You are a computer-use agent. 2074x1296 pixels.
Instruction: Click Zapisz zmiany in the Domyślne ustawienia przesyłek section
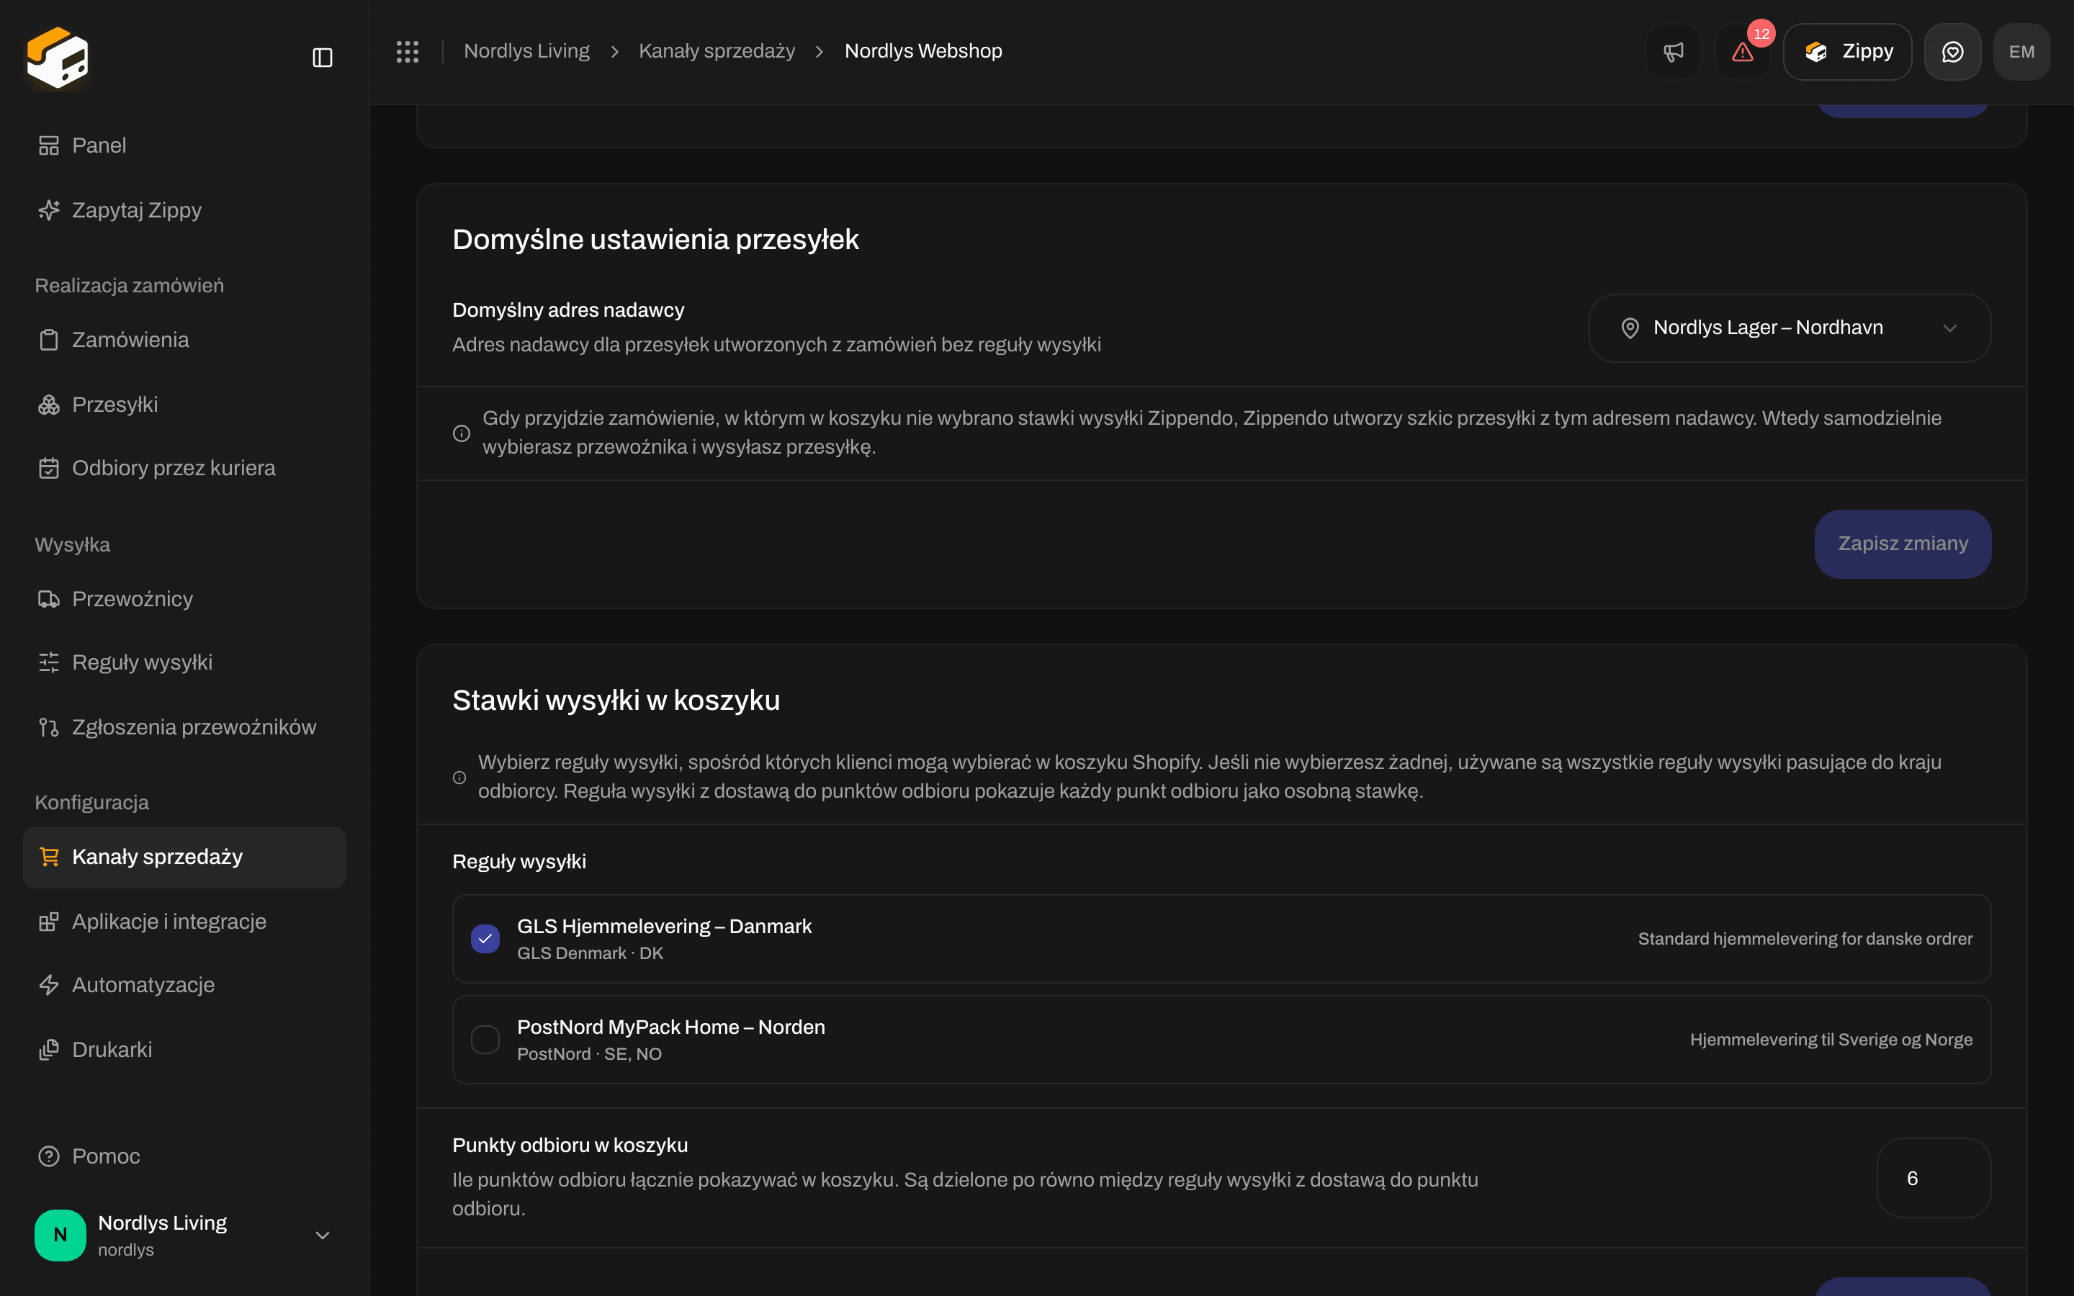1903,544
